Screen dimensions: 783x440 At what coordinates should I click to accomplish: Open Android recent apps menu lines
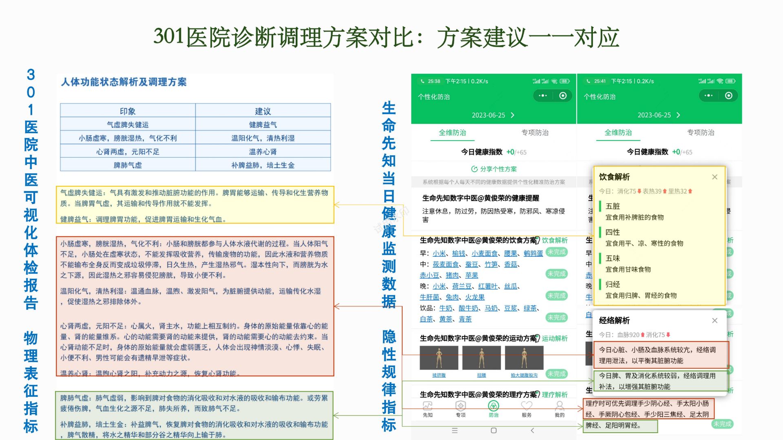pos(455,431)
